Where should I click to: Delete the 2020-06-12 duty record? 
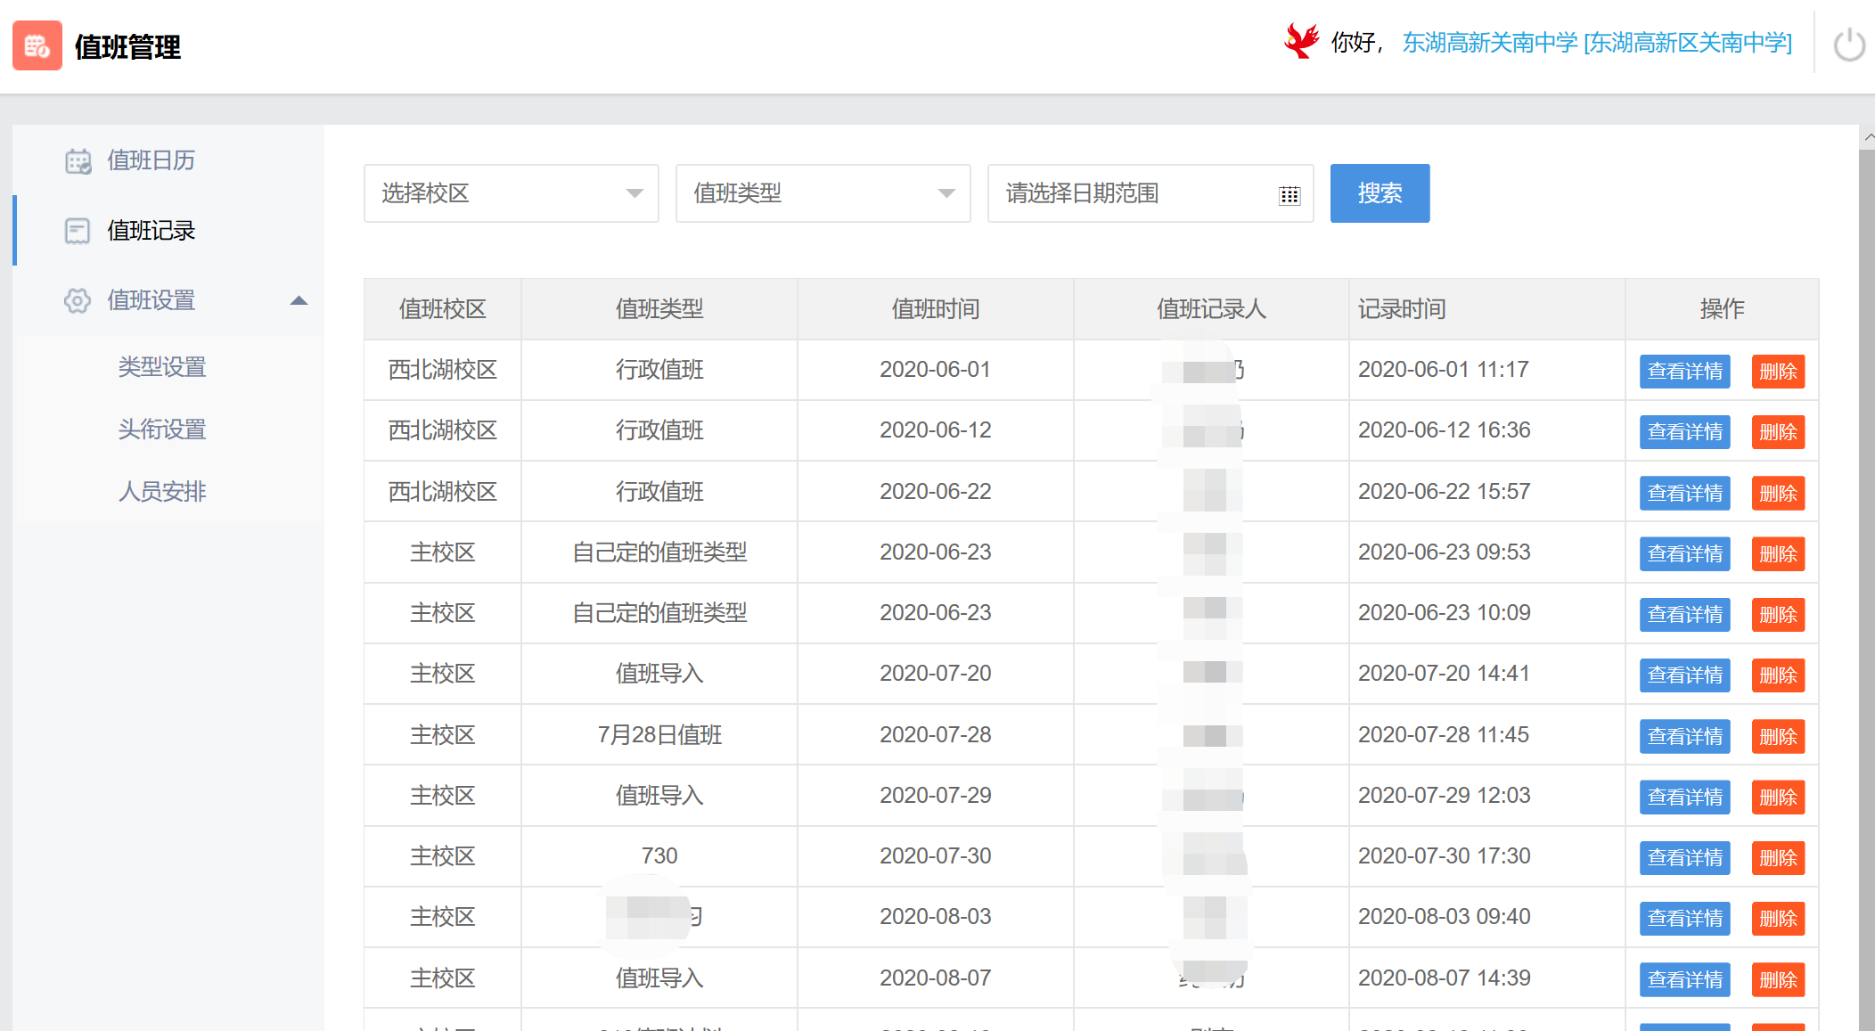pos(1777,432)
